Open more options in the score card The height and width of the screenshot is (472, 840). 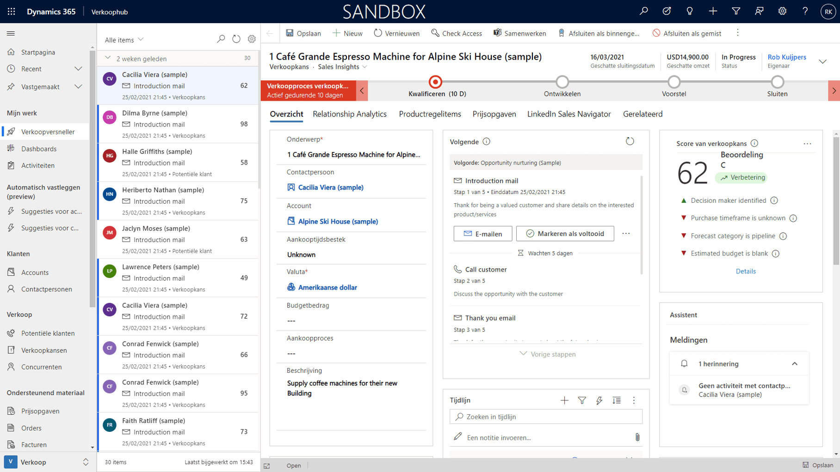[807, 144]
